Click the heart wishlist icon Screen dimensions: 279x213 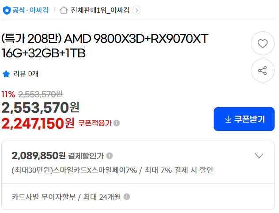point(263,43)
